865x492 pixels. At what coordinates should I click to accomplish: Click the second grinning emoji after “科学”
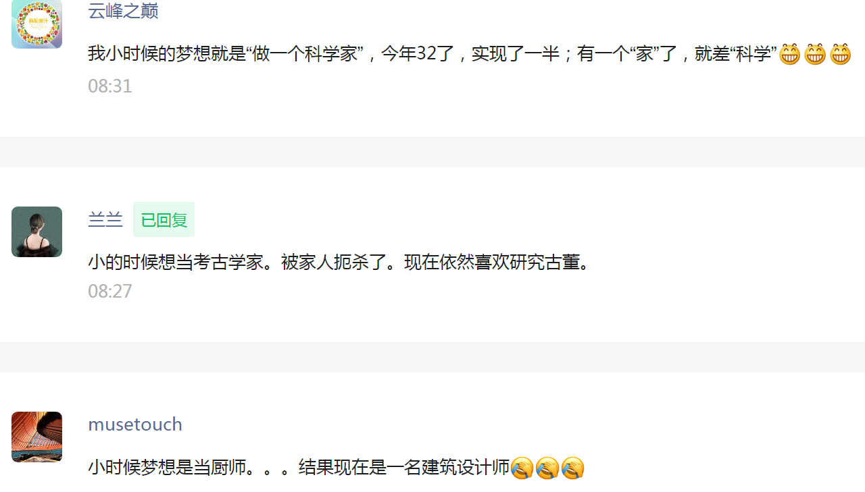[x=815, y=54]
